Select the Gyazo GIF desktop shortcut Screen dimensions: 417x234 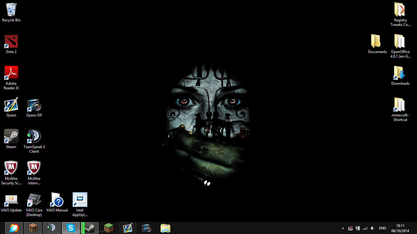coord(34,108)
